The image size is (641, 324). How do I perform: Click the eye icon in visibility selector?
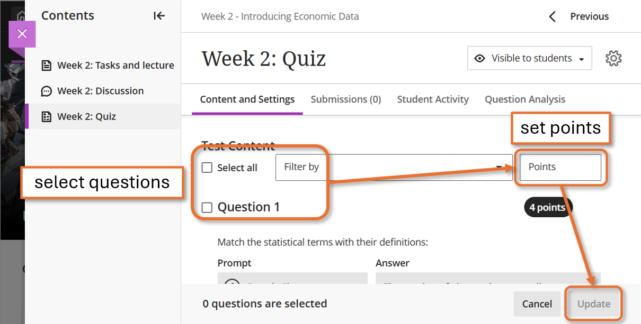click(480, 58)
